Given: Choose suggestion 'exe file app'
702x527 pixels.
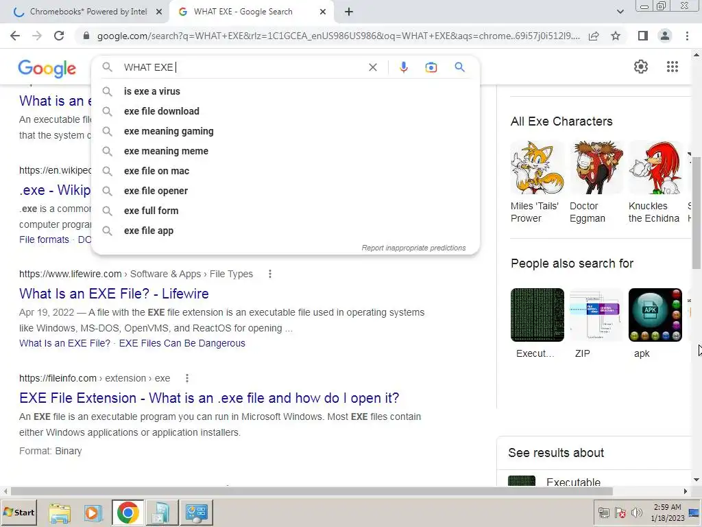Looking at the screenshot, I should tap(286, 231).
